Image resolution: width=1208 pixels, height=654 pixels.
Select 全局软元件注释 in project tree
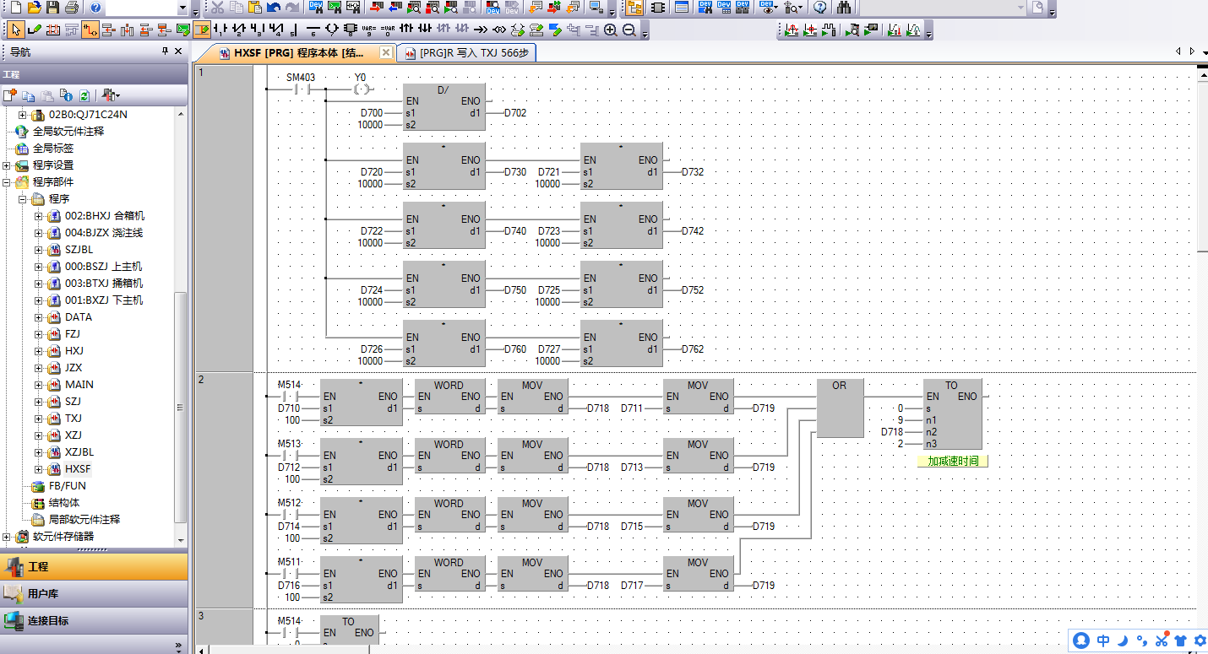(68, 132)
